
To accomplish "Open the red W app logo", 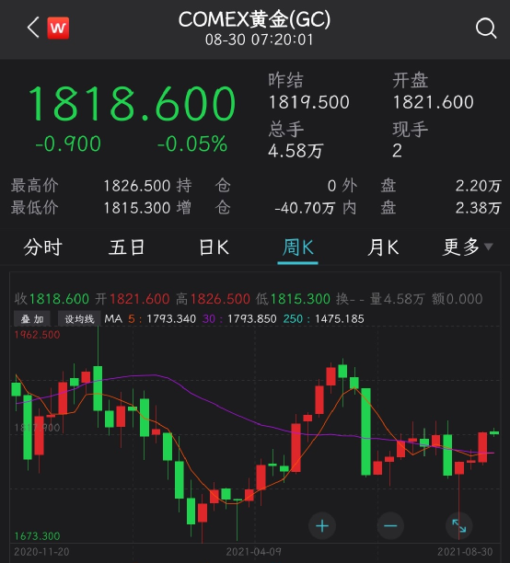I will click(58, 28).
